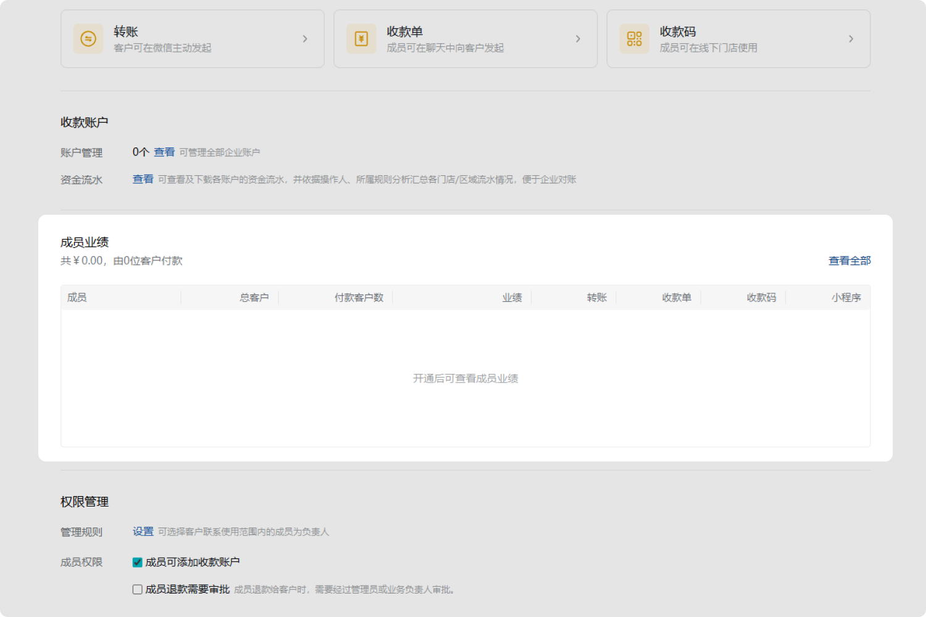
Task: Click the 成员权限 row label
Action: click(81, 562)
